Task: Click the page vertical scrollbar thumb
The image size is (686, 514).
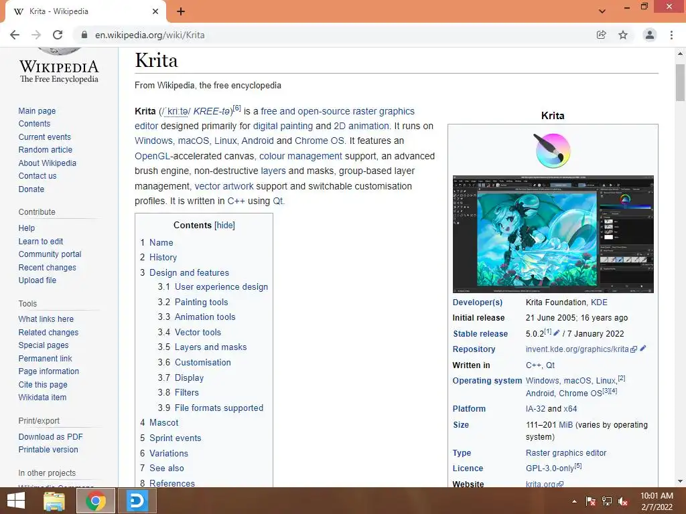Action: (680, 82)
